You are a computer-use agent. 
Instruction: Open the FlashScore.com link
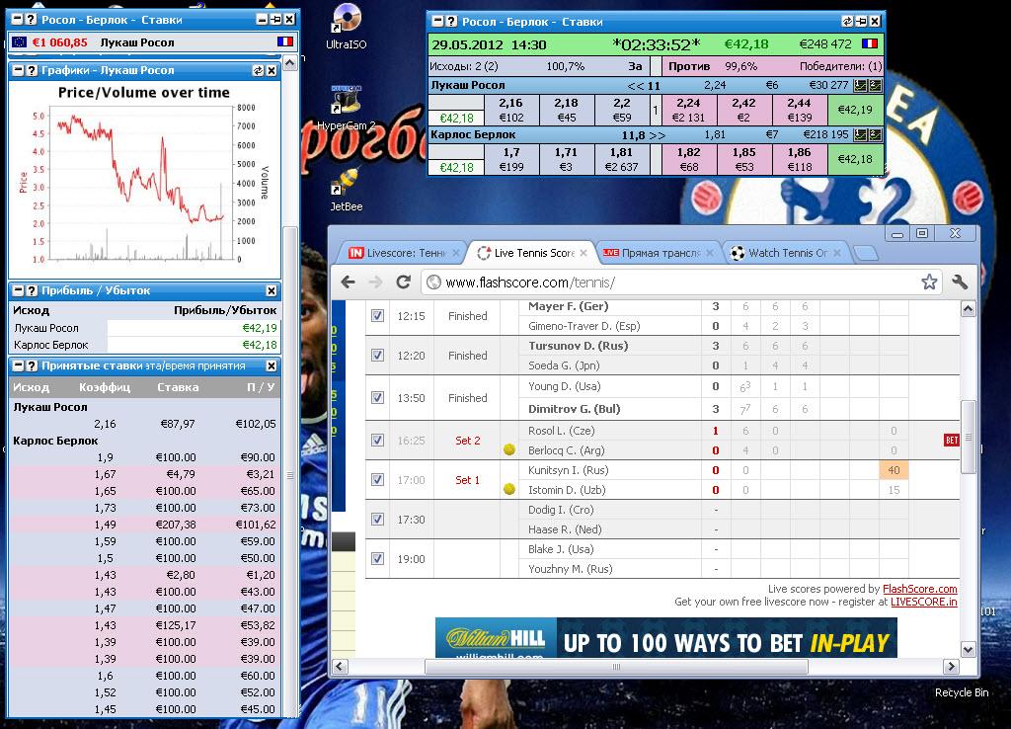point(919,589)
